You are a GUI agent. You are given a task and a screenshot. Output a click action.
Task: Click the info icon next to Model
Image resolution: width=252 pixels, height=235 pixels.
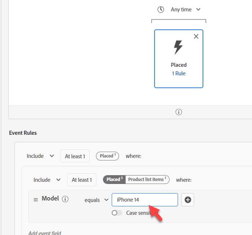click(x=65, y=199)
